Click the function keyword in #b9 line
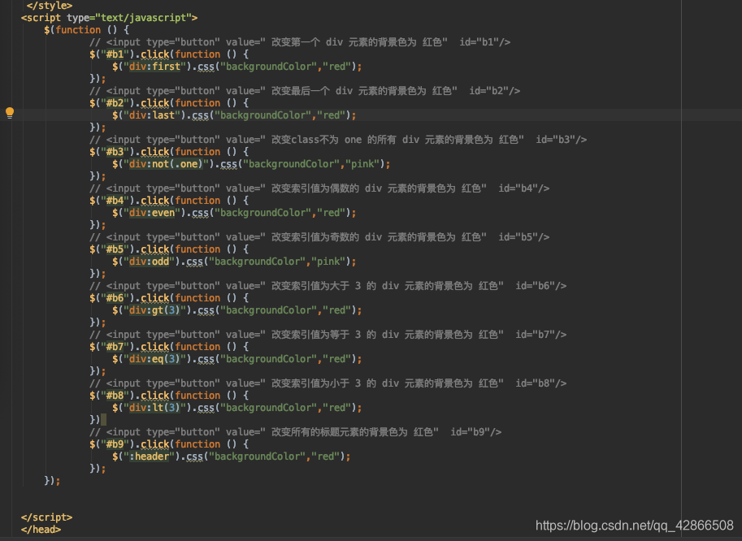742x541 pixels. click(197, 444)
